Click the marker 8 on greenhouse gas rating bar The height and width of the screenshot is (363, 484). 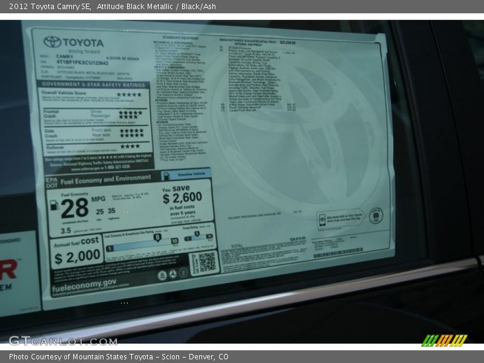(x=157, y=238)
